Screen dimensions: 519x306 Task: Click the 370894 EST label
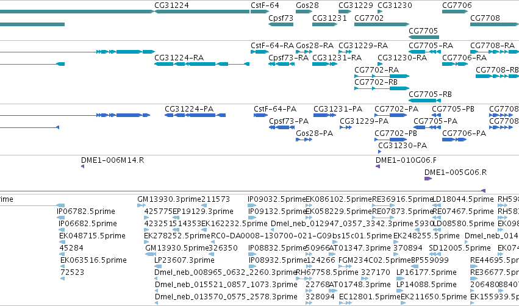coord(408,248)
